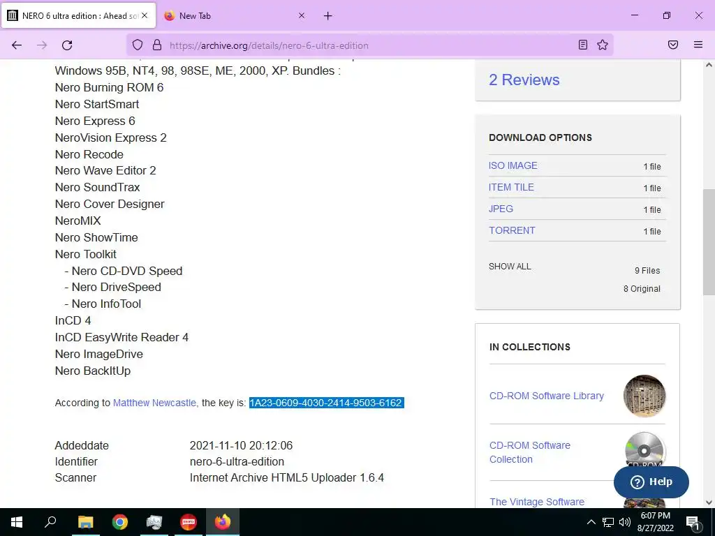Click the 'Nero Burning ROM 6' line
The image size is (715, 536).
(109, 87)
